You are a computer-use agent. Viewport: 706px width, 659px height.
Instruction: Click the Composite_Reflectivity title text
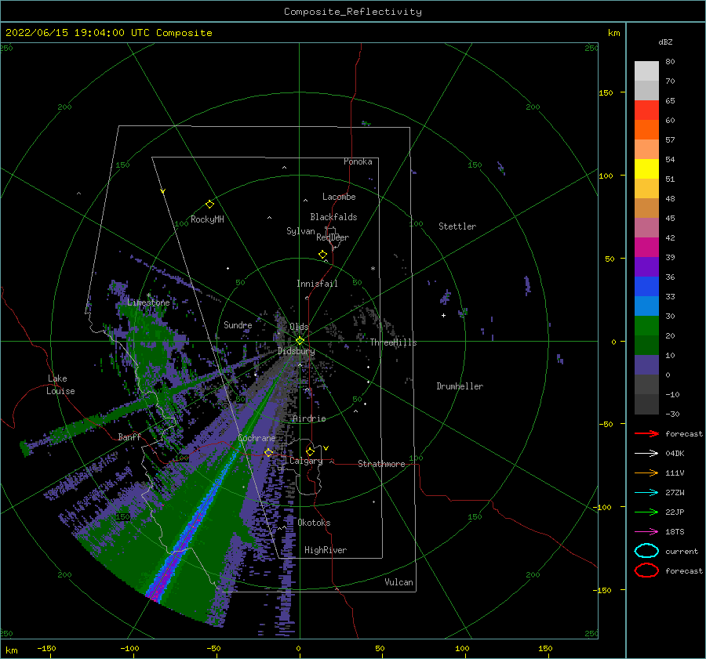(353, 12)
